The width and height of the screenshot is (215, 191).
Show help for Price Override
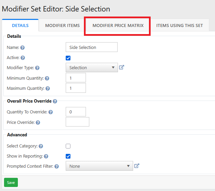click(x=38, y=122)
